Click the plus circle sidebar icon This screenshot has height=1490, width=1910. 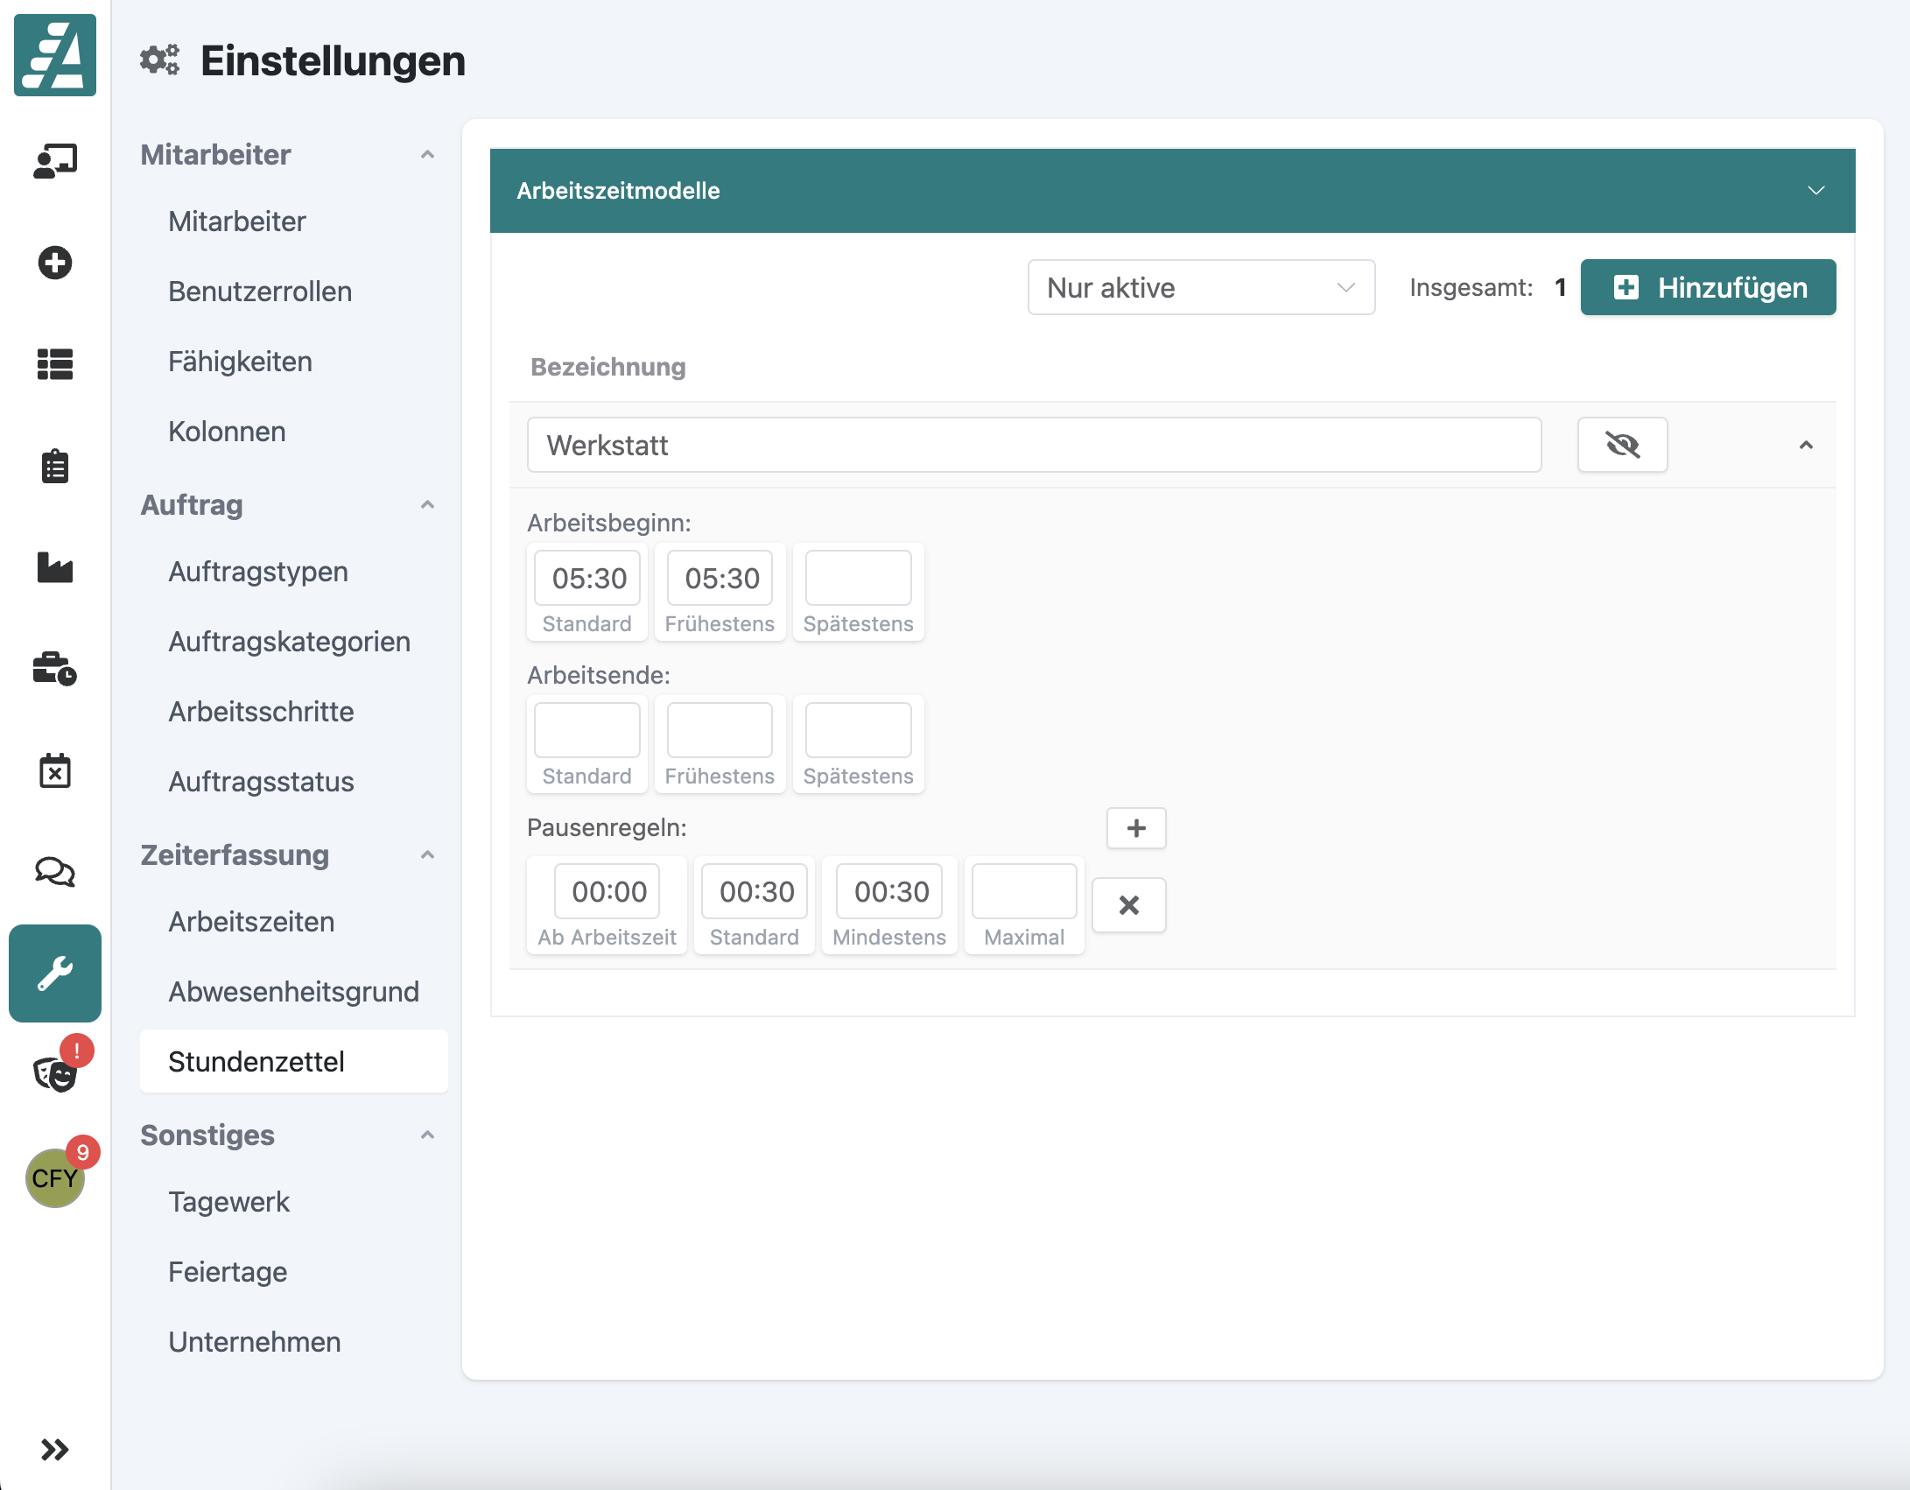tap(55, 263)
